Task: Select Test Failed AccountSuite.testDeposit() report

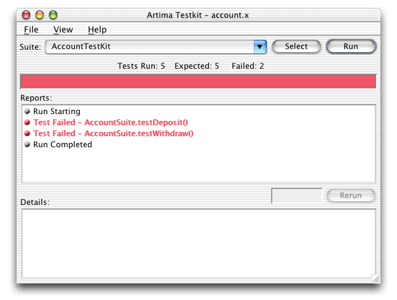Action: click(x=111, y=122)
